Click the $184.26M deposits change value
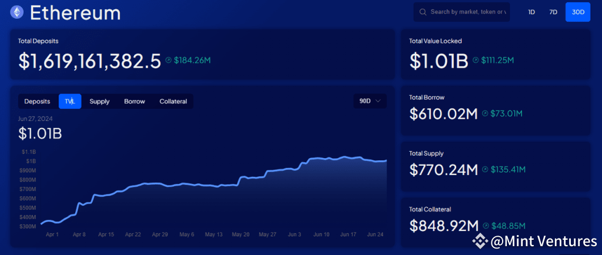The width and height of the screenshot is (602, 255). [x=192, y=60]
